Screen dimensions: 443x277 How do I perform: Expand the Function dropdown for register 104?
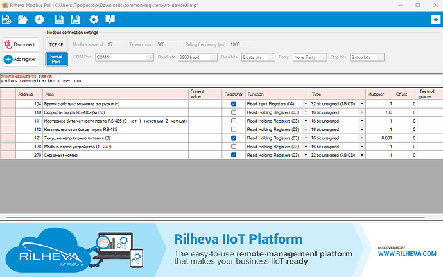click(x=304, y=103)
